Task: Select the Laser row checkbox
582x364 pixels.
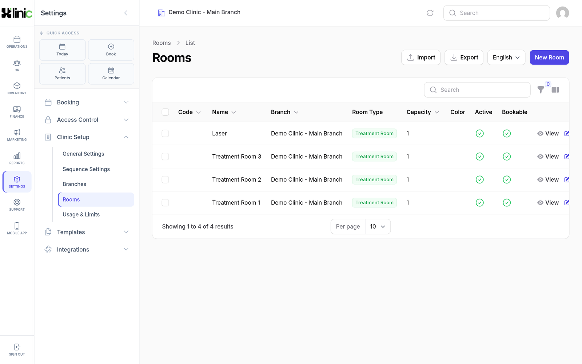Action: tap(165, 134)
